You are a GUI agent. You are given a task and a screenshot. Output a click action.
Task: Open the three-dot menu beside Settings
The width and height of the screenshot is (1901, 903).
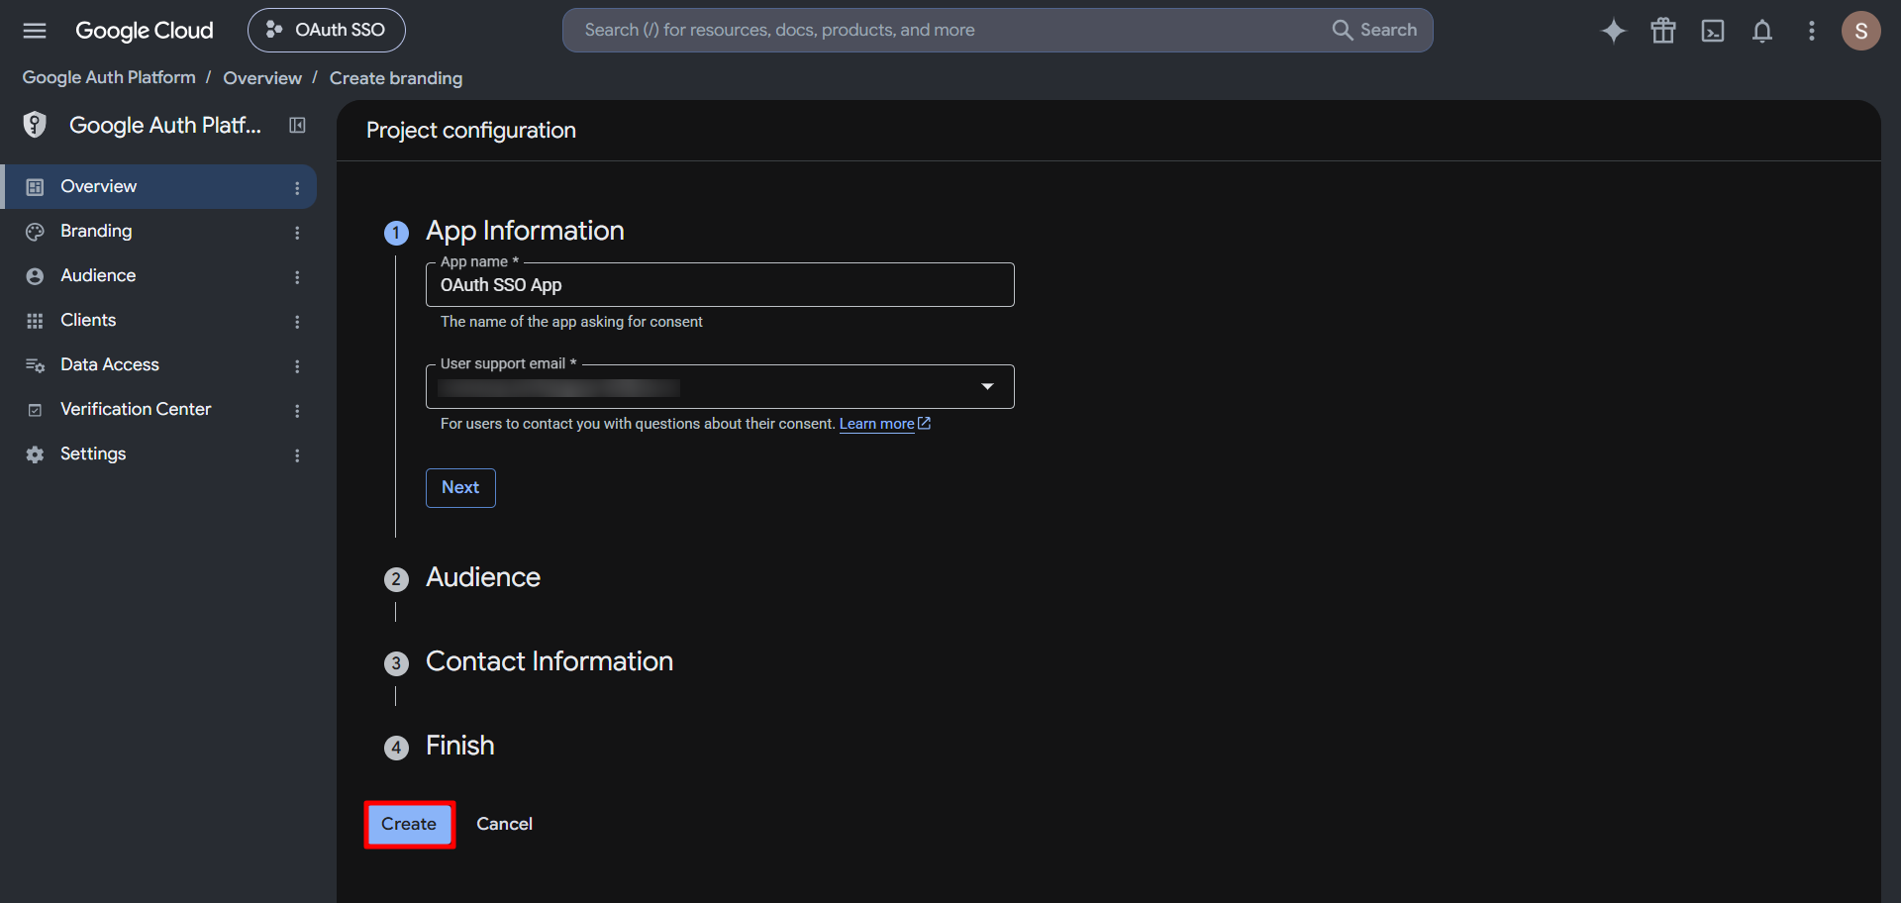(x=297, y=454)
